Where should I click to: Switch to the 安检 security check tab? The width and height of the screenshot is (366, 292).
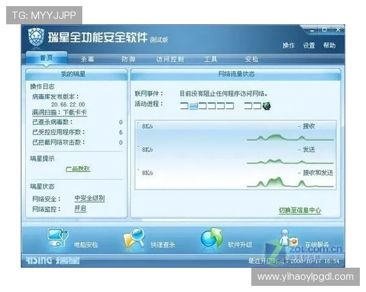tap(252, 59)
